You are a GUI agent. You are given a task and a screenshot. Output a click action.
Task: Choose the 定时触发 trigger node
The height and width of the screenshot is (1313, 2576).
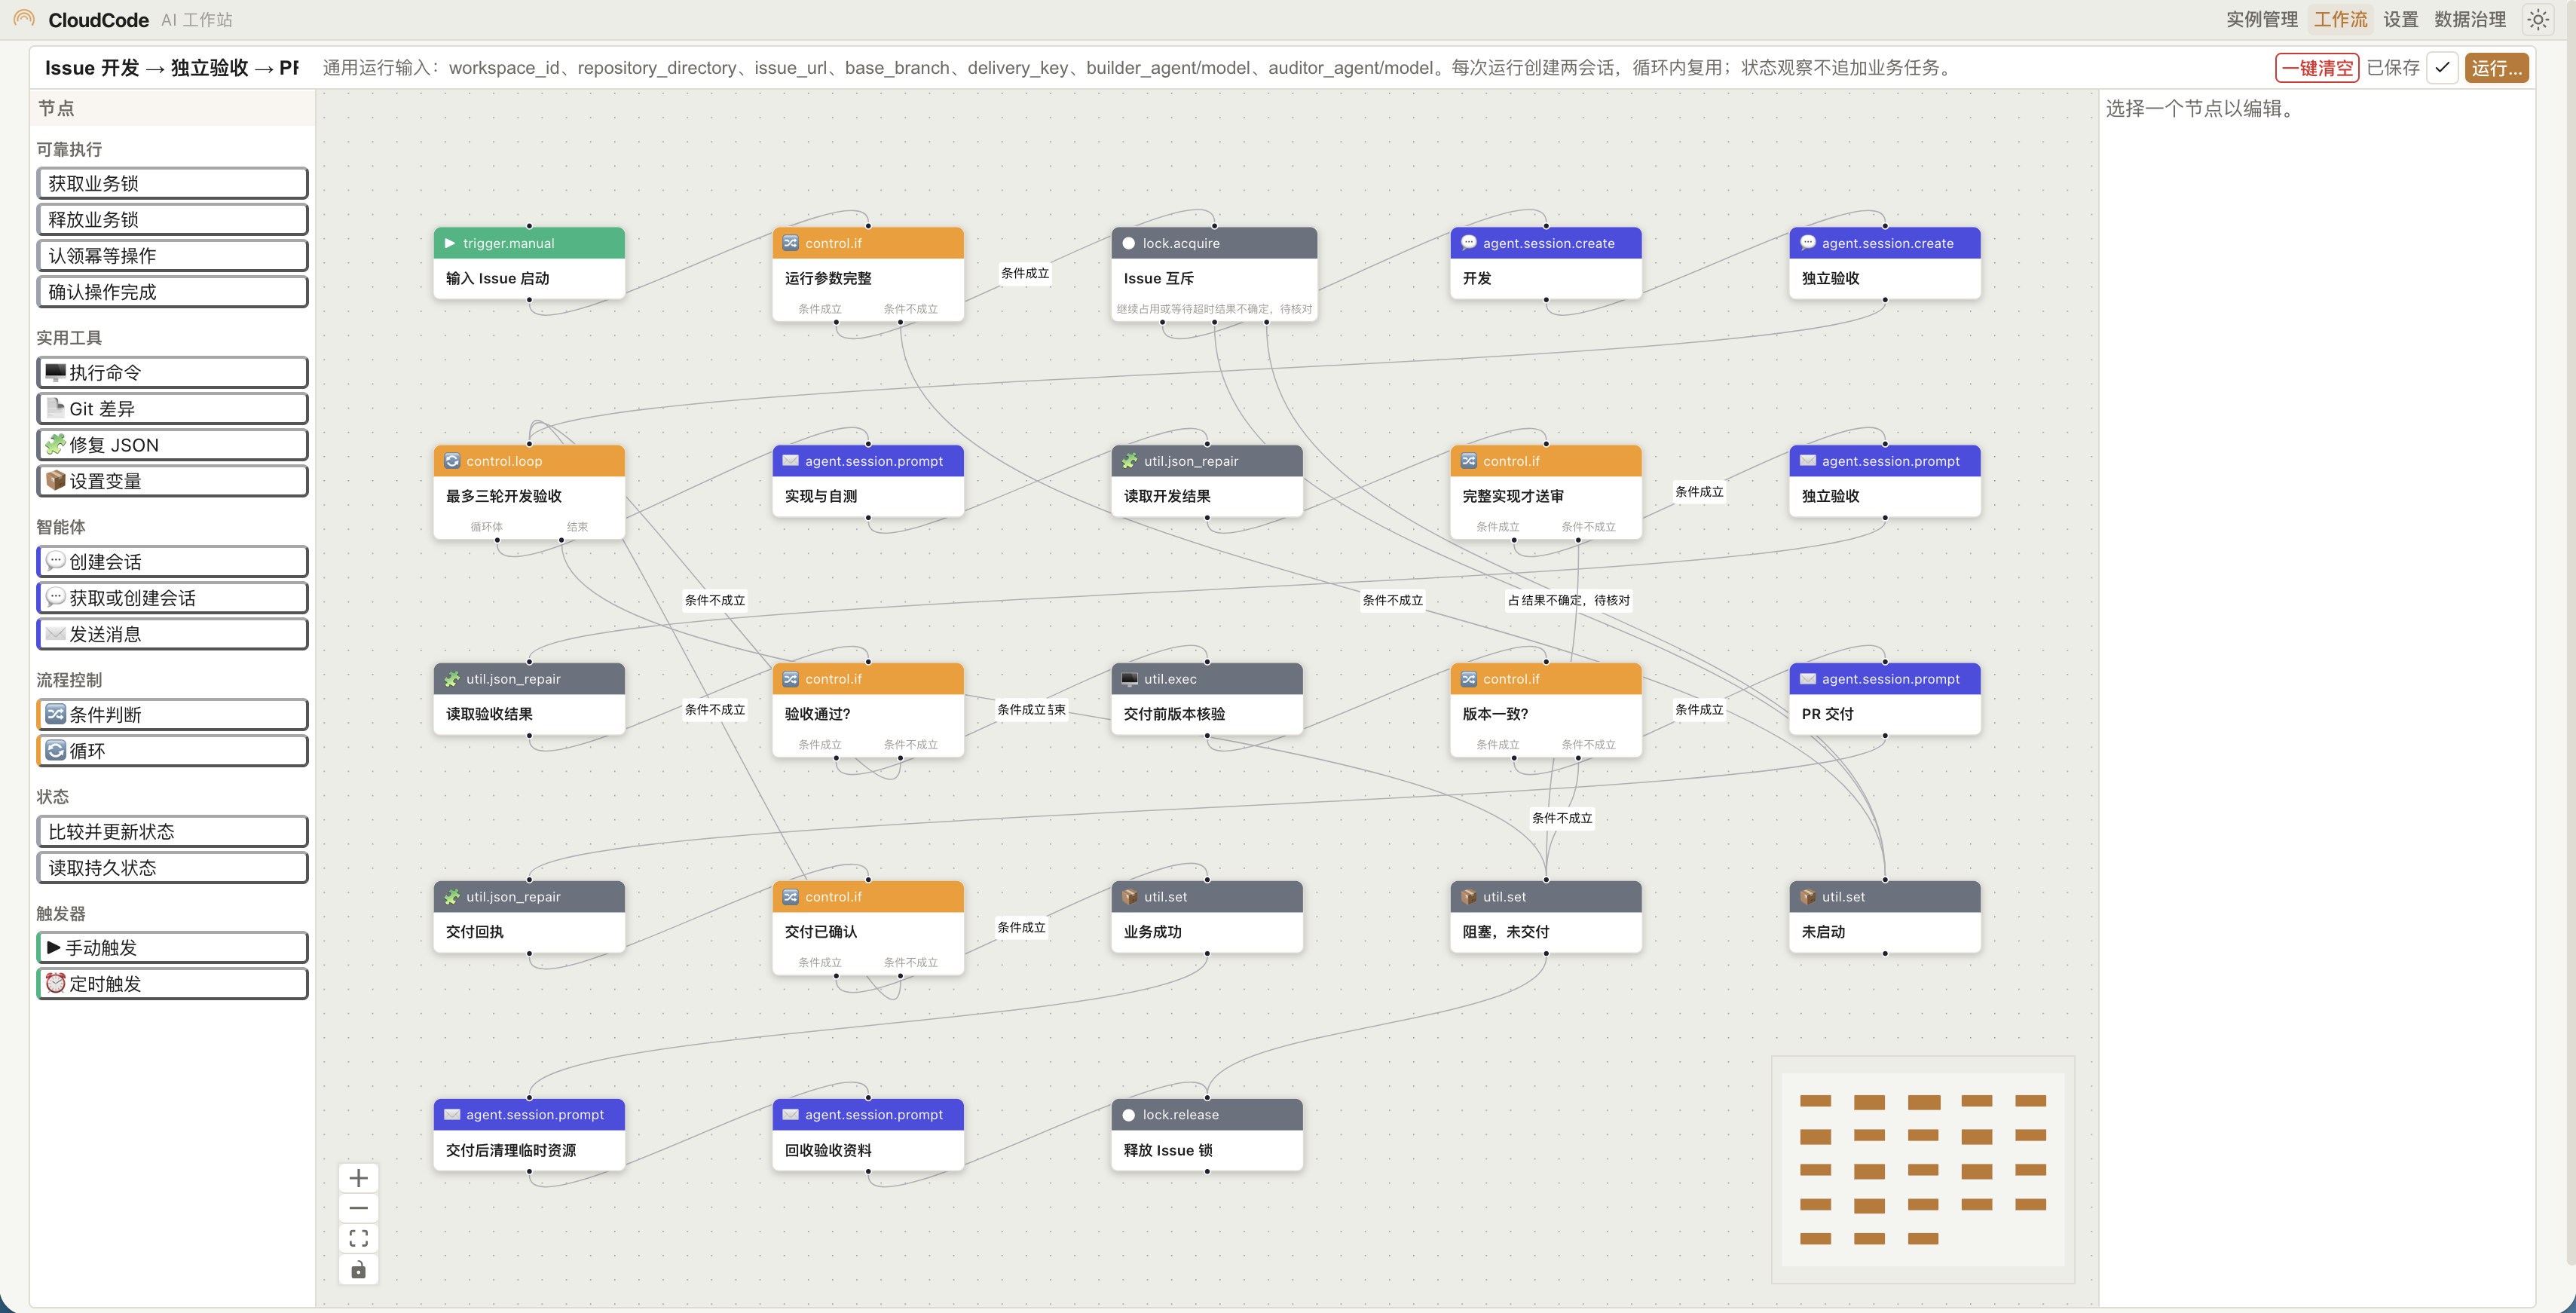click(172, 983)
